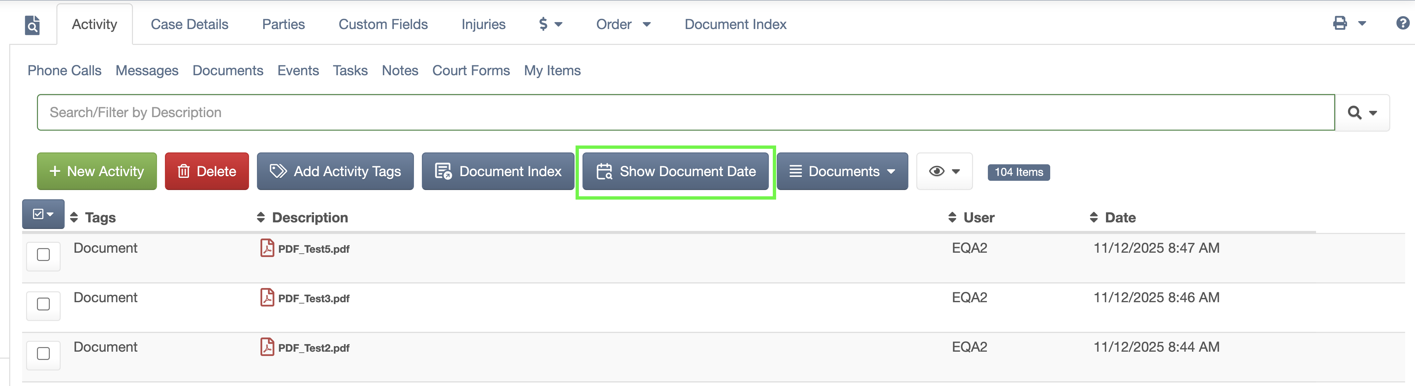This screenshot has height=386, width=1415.
Task: Click the Show Document Date button
Action: point(675,171)
